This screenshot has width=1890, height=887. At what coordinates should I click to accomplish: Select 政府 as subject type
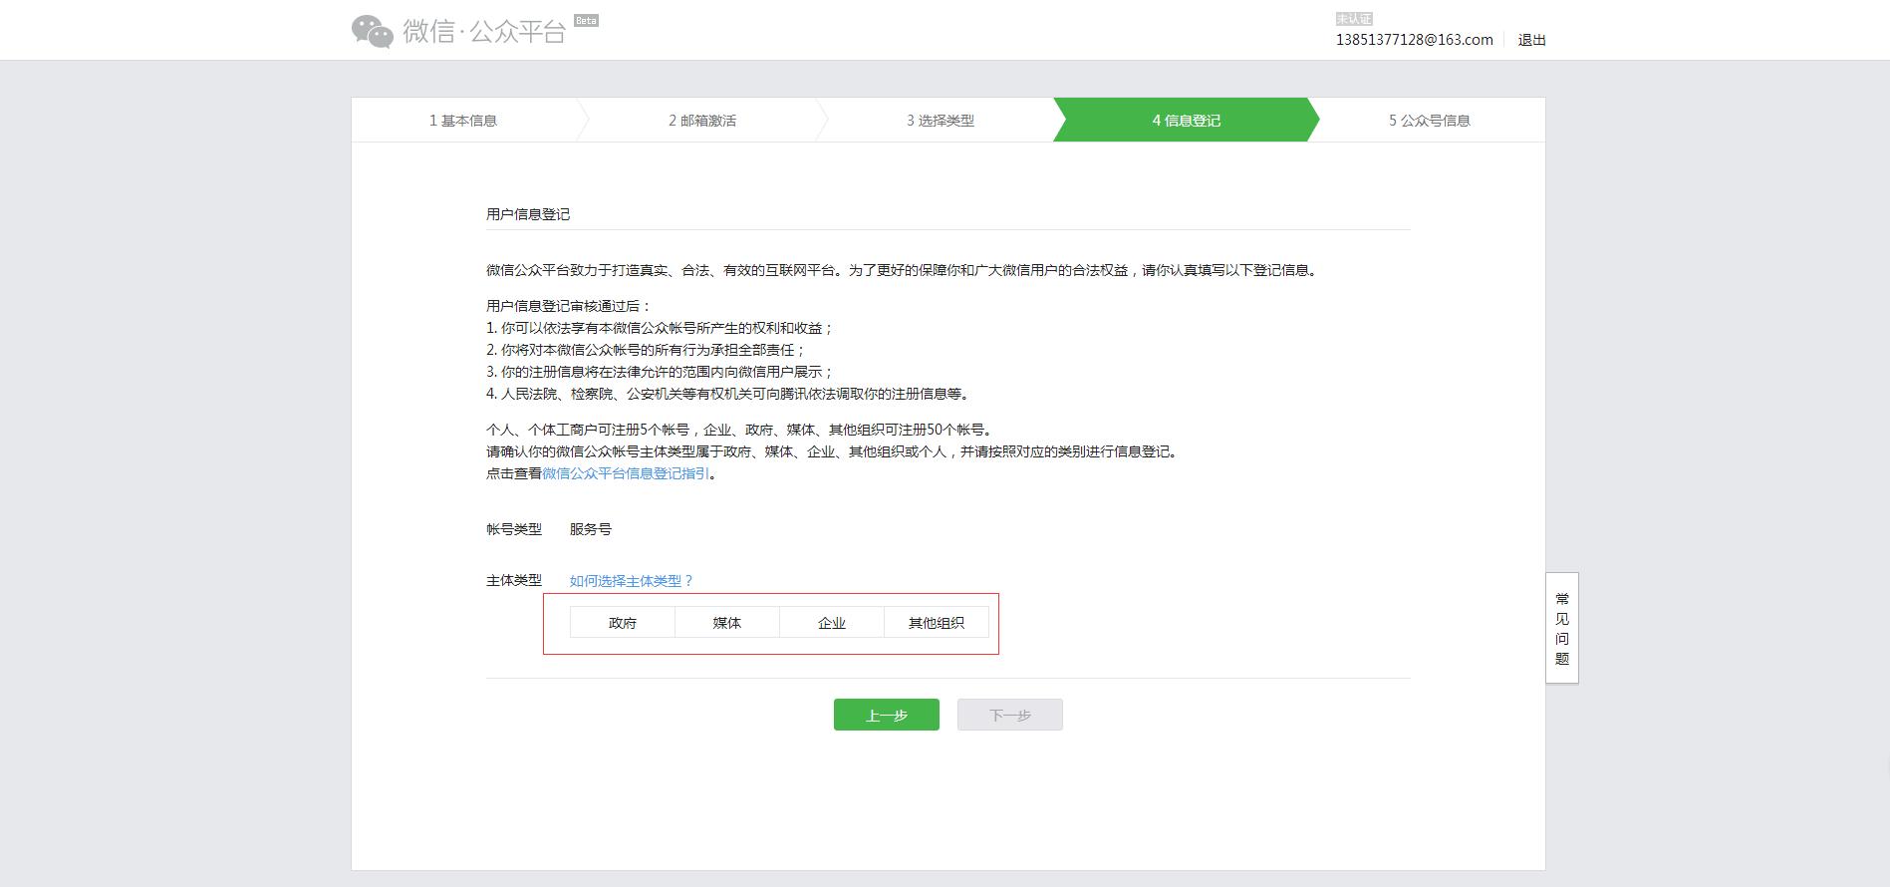[x=623, y=623]
